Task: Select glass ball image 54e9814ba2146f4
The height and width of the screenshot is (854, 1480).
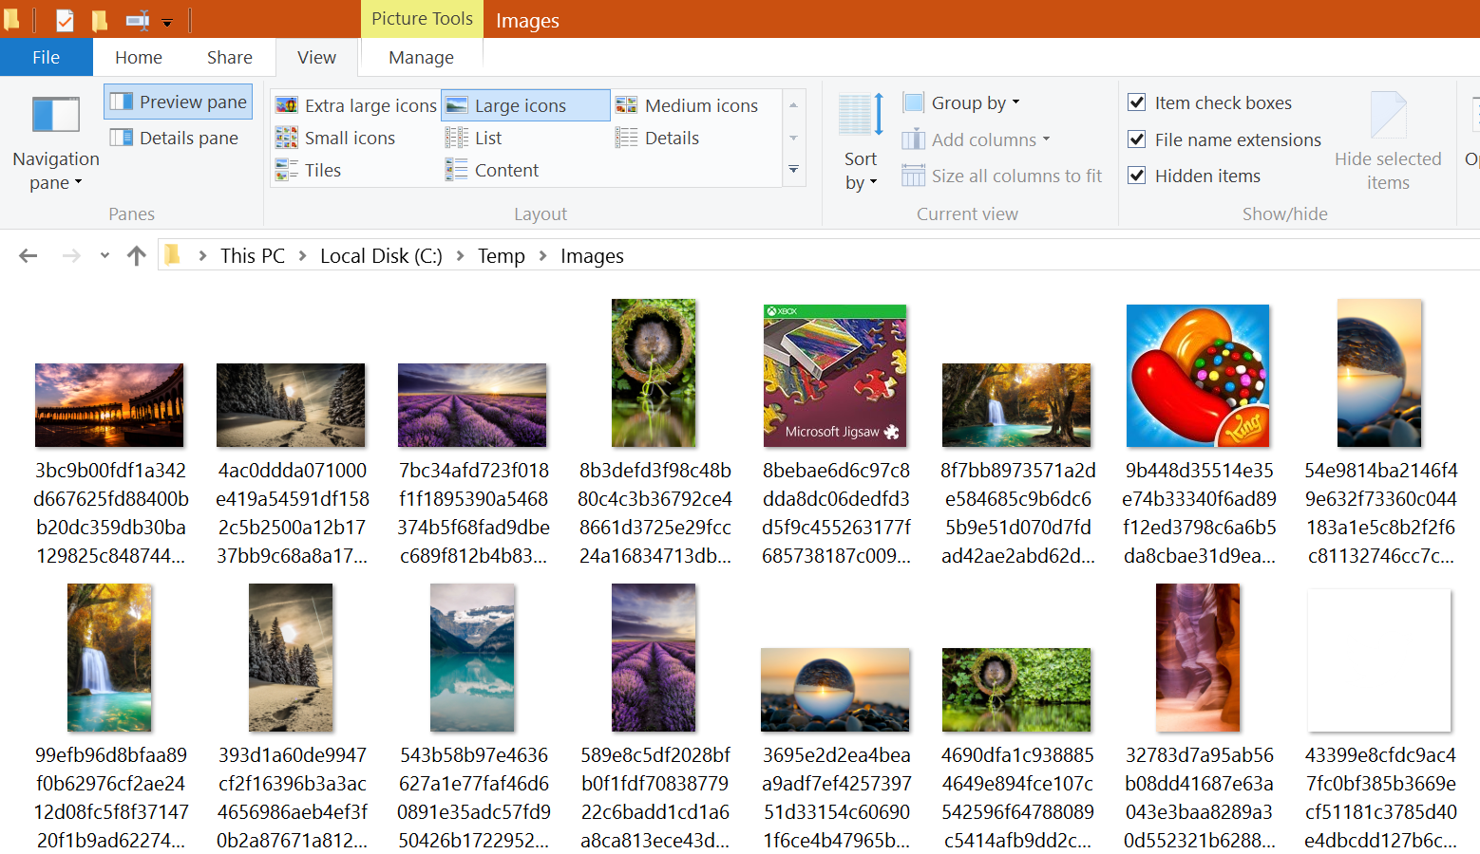Action: [x=1379, y=373]
